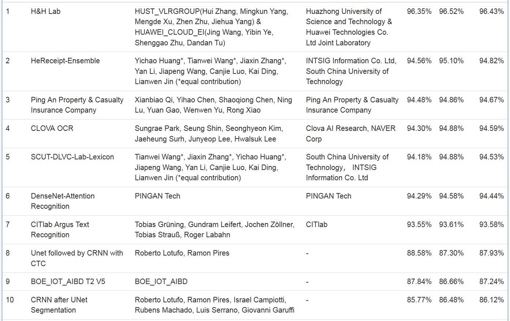Click CRNN after UNet Segmentation entry
The width and height of the screenshot is (510, 321).
(59, 305)
